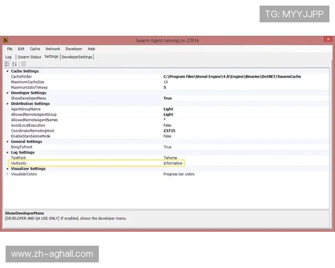Open the Cache menu
This screenshot has height=268, width=335.
point(35,49)
